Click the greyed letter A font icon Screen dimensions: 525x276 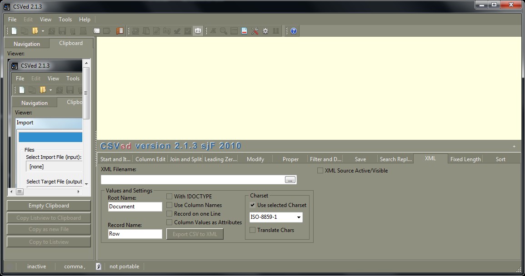coord(213,31)
